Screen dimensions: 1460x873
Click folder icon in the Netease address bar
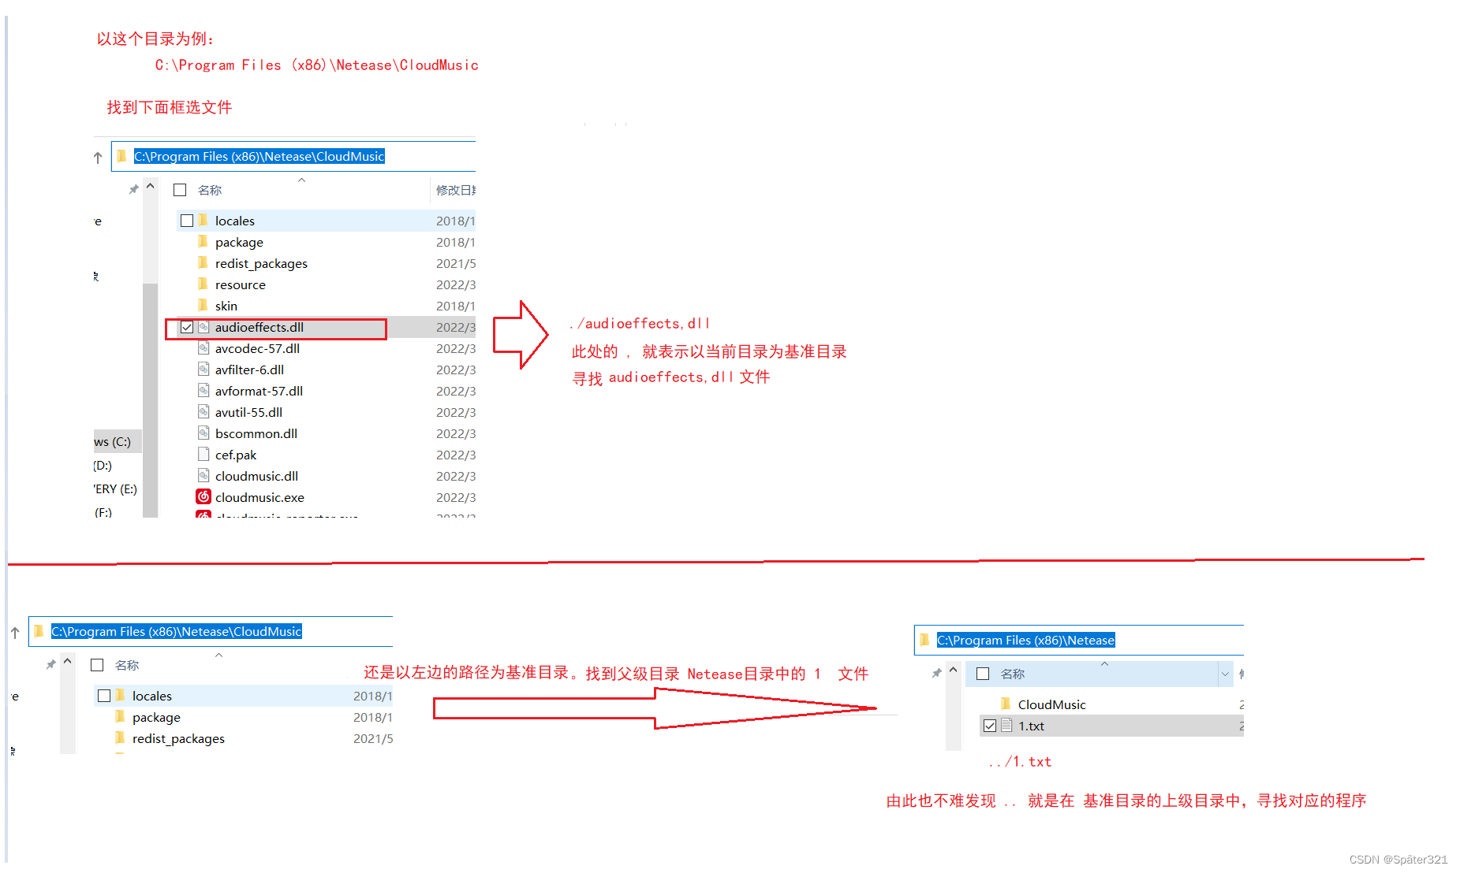(x=924, y=640)
